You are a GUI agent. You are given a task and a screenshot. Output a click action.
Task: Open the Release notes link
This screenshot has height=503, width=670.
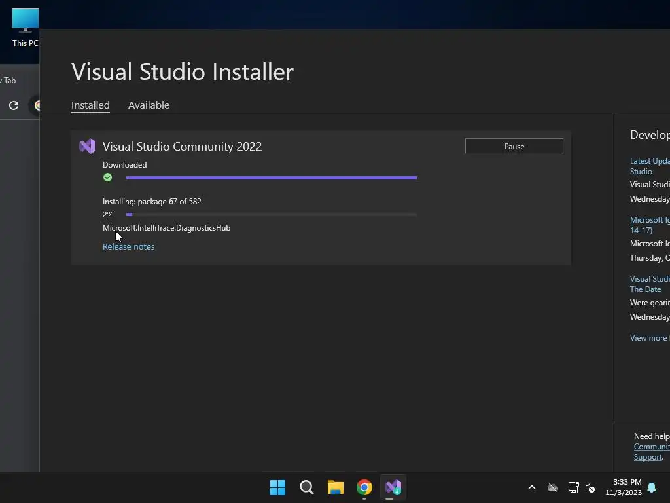tap(129, 246)
